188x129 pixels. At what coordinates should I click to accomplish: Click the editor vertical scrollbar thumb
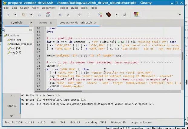tap(182, 56)
